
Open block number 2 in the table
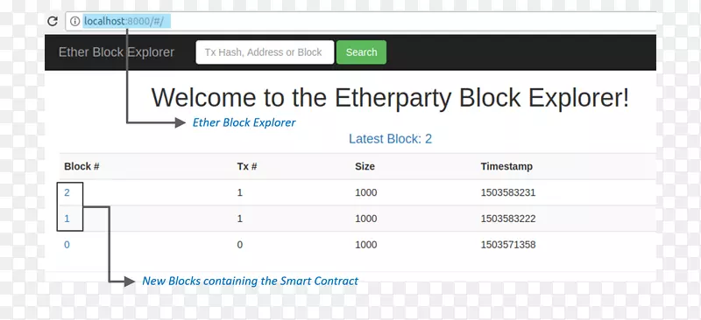(x=67, y=193)
